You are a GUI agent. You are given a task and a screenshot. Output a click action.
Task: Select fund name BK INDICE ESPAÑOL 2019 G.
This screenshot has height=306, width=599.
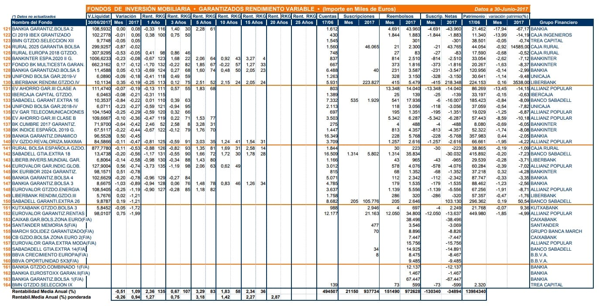[44, 130]
